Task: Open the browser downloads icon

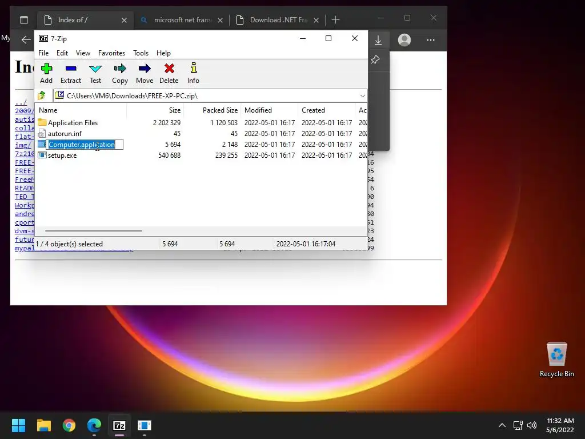Action: tap(378, 40)
